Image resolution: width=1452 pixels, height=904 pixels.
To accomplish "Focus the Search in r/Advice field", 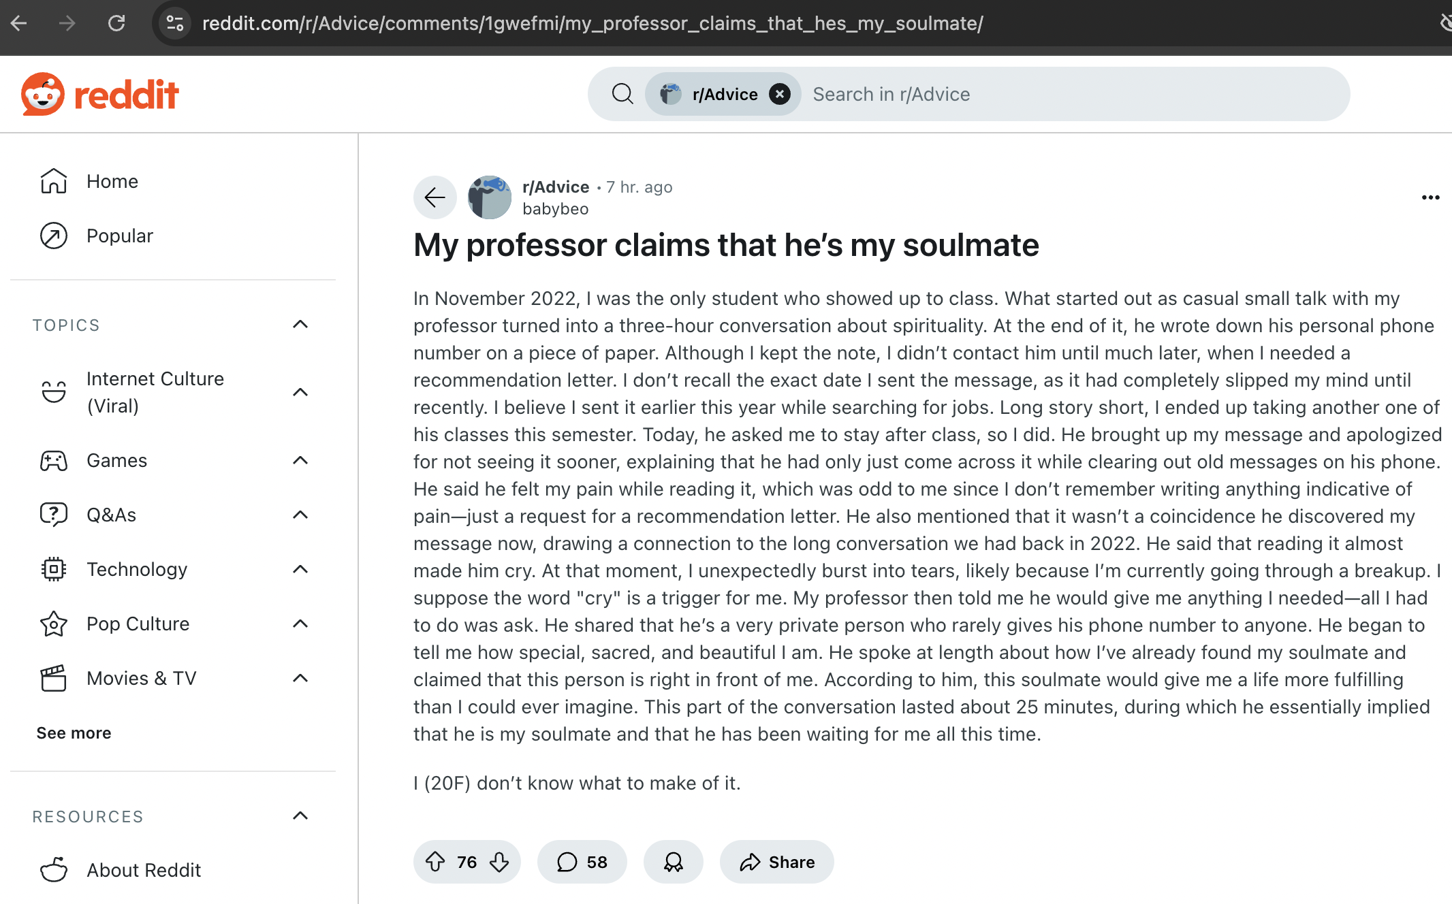I will pos(1073,94).
